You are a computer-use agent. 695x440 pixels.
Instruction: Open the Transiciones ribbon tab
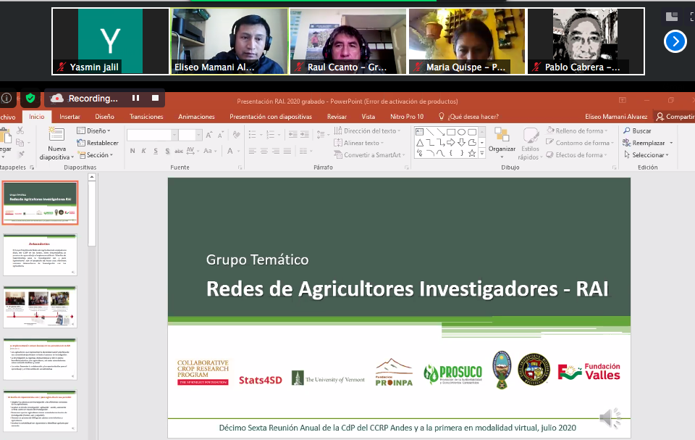pyautogui.click(x=146, y=116)
